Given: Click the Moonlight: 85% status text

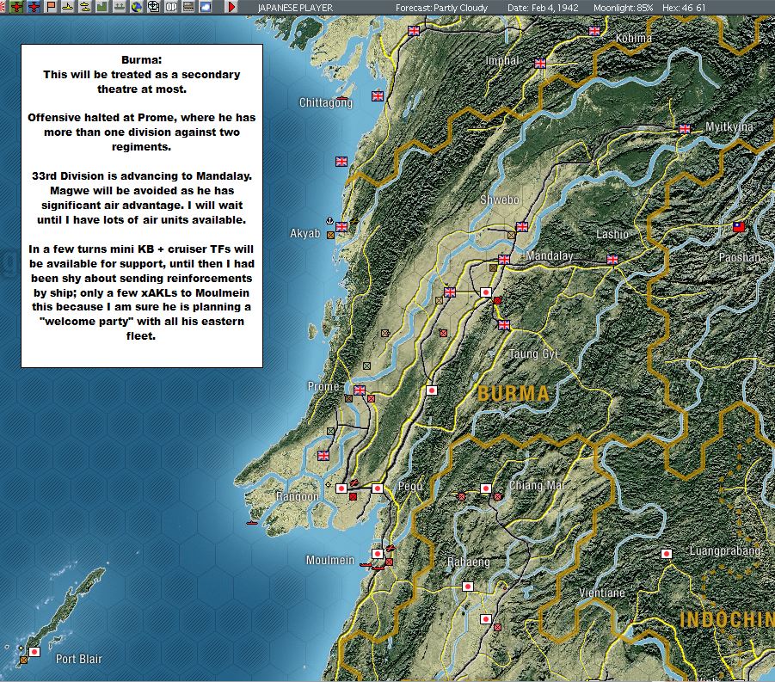Looking at the screenshot, I should tap(623, 8).
